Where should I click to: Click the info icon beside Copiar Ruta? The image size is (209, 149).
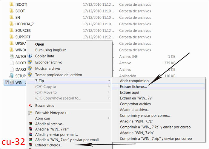pyautogui.click(x=30, y=56)
